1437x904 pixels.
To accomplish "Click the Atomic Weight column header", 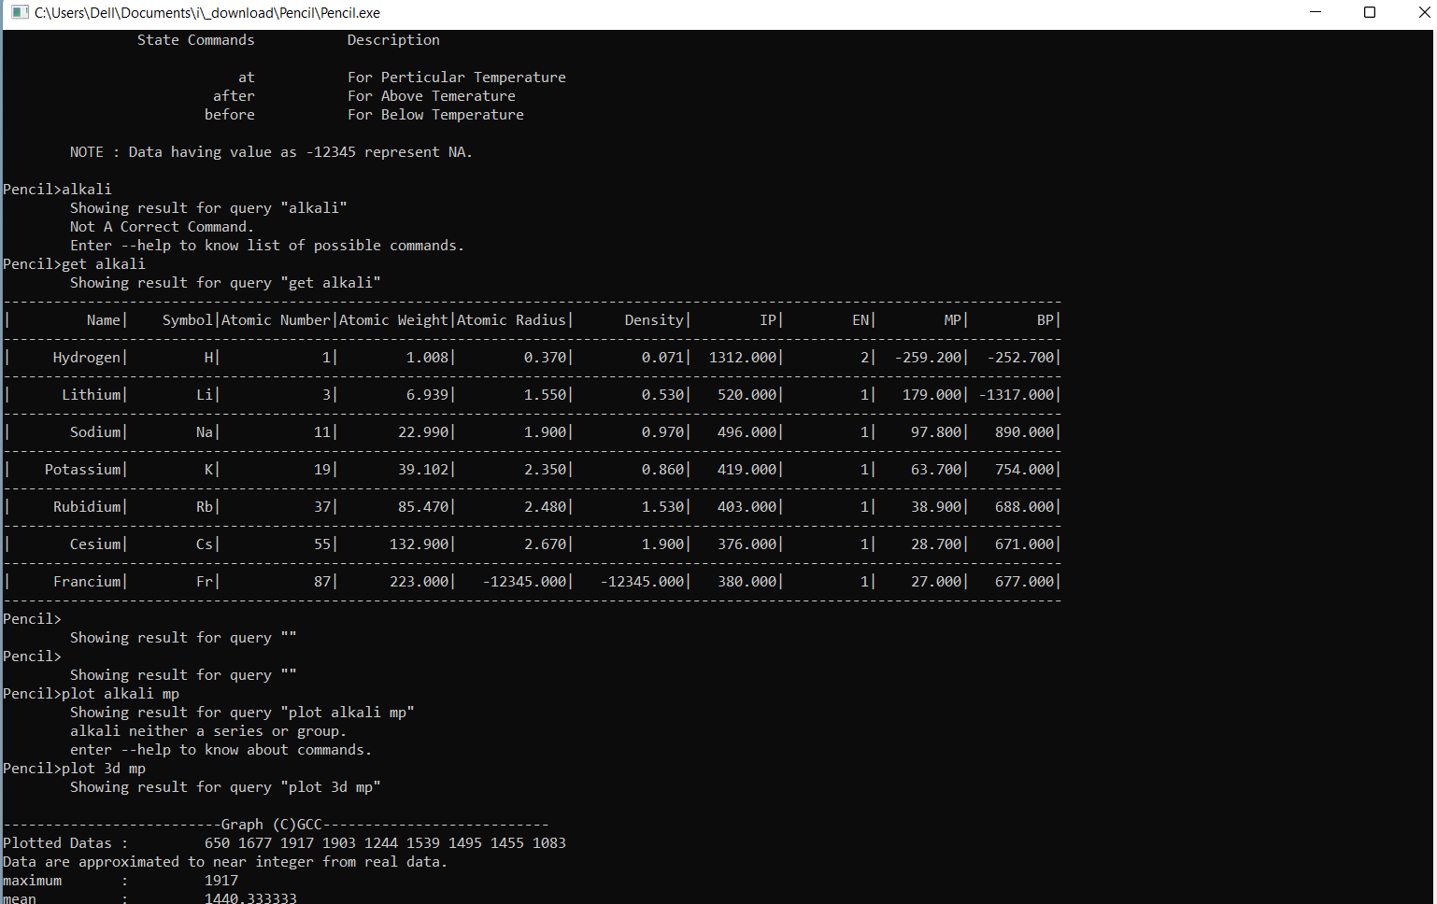I will (x=393, y=319).
